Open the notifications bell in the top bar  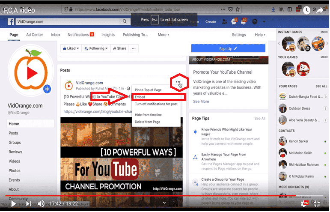[244, 21]
